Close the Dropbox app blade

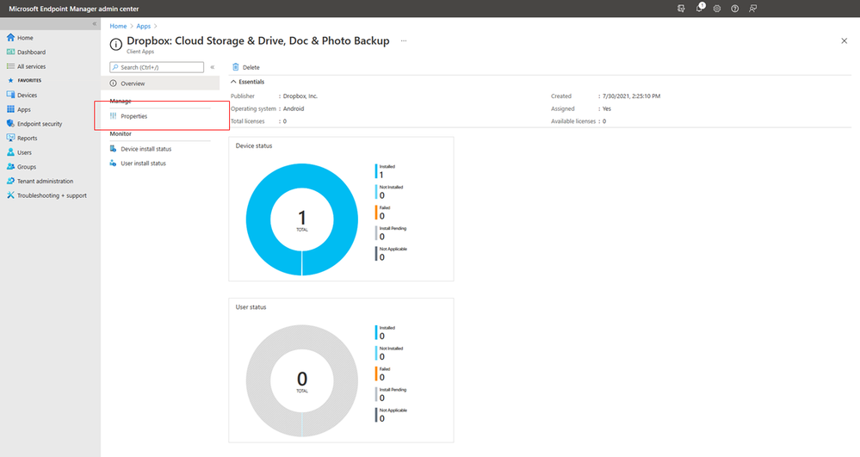(845, 40)
